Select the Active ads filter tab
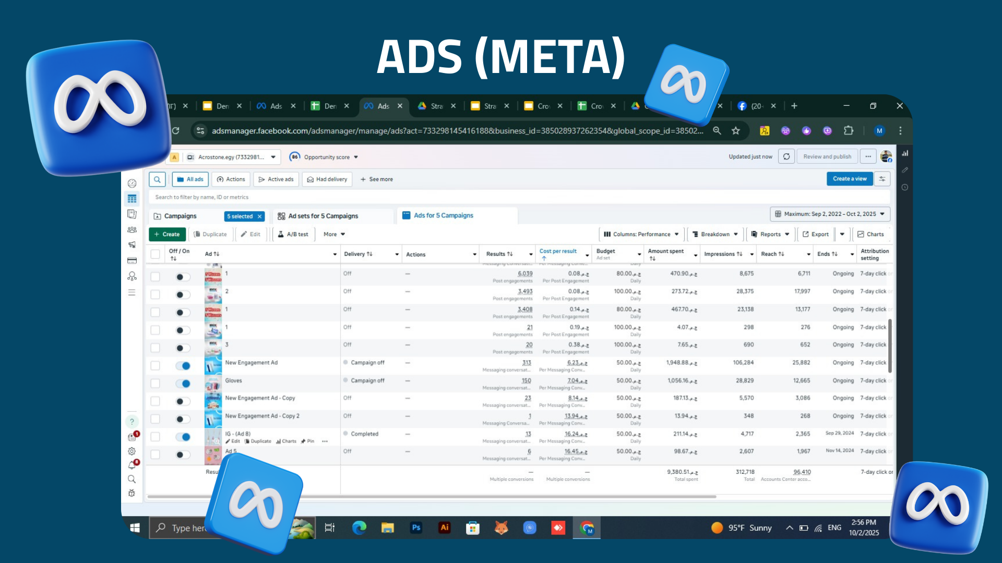Viewport: 1002px width, 563px height. pos(276,179)
